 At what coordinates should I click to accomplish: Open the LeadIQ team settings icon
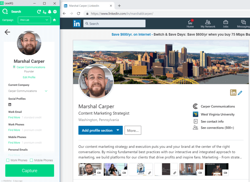[45, 12]
